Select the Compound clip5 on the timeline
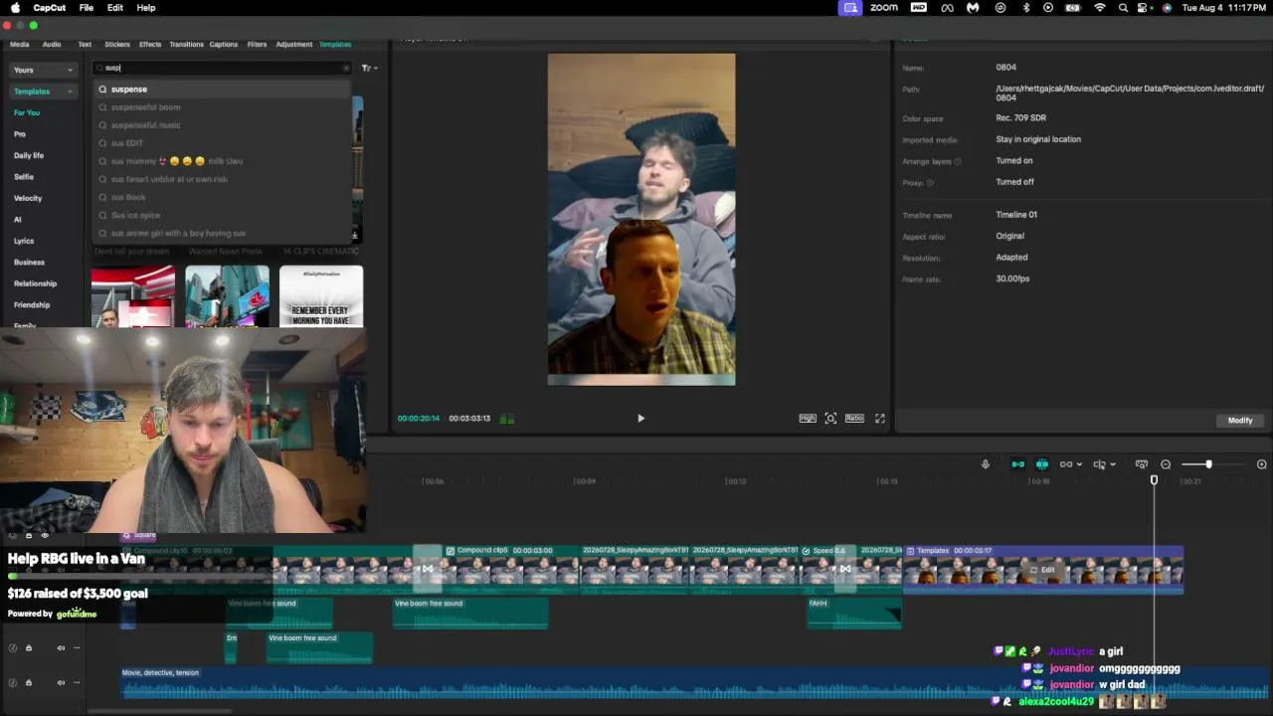1273x716 pixels. point(510,569)
